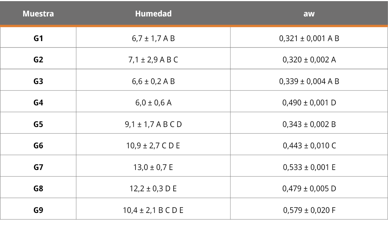388x226 pixels.
Task: Click humidity cell 13,0 ± 0,7 E
Action: (153, 167)
